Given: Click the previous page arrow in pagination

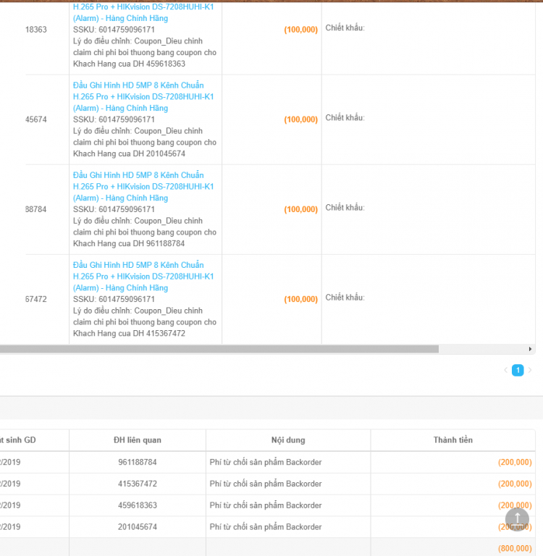Looking at the screenshot, I should pos(505,370).
